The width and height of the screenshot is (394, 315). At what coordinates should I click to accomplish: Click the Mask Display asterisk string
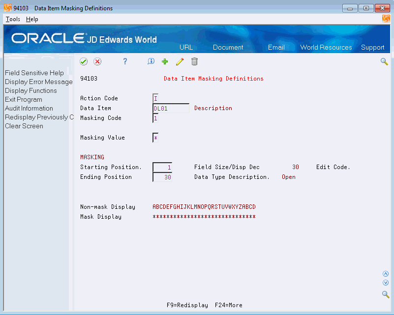(x=204, y=217)
